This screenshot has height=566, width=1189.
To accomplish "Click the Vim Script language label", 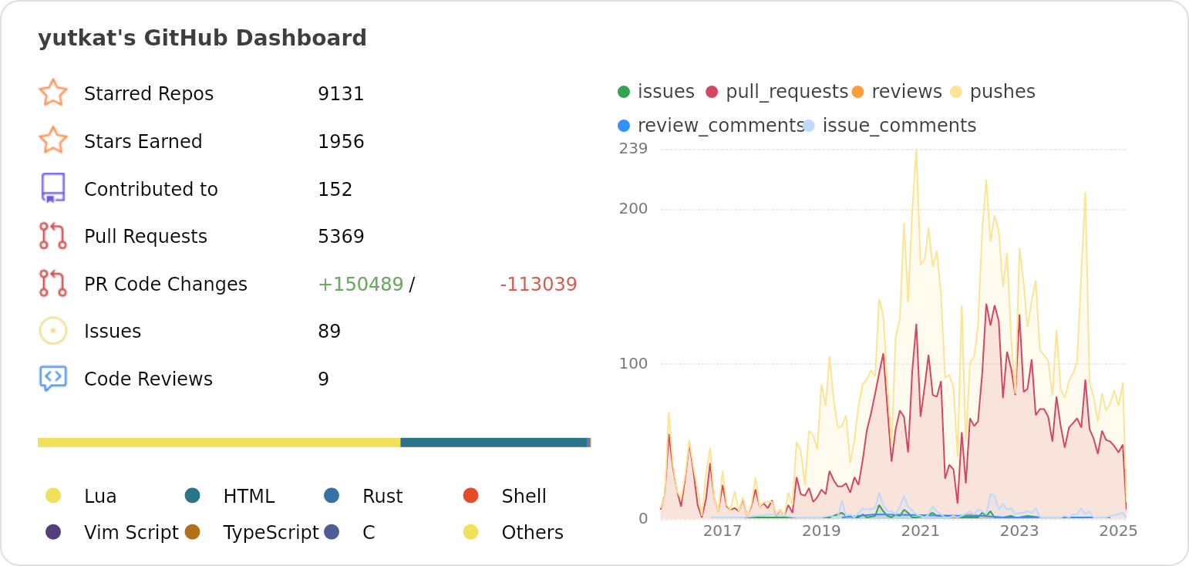I will pyautogui.click(x=131, y=533).
